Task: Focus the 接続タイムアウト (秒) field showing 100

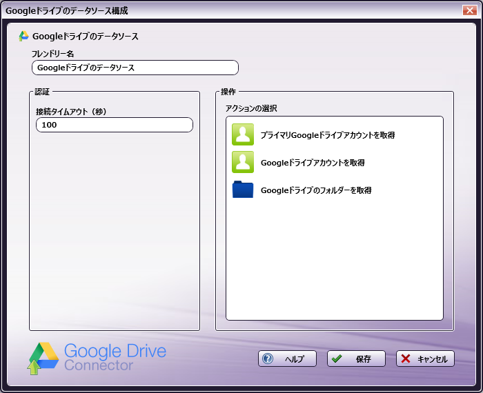Action: tap(115, 125)
